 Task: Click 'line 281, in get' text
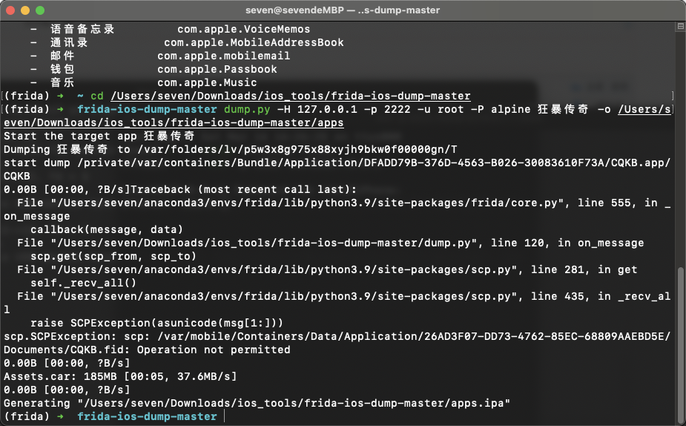(584, 269)
